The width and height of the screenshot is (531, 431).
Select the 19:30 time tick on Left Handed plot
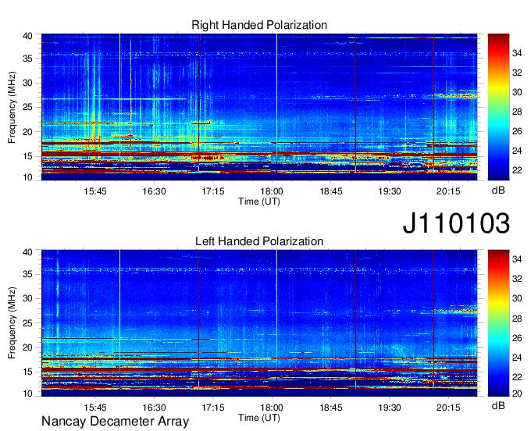pyautogui.click(x=390, y=408)
